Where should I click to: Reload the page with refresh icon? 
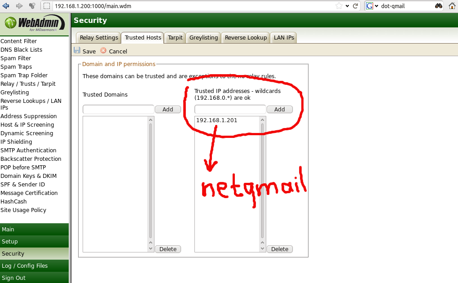(x=355, y=6)
